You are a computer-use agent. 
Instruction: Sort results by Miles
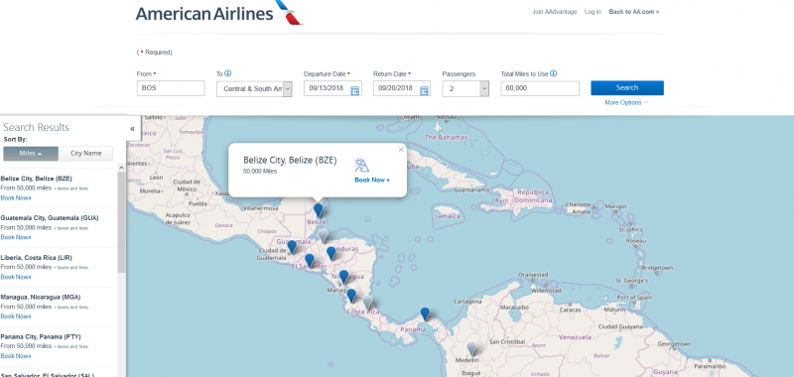point(31,154)
